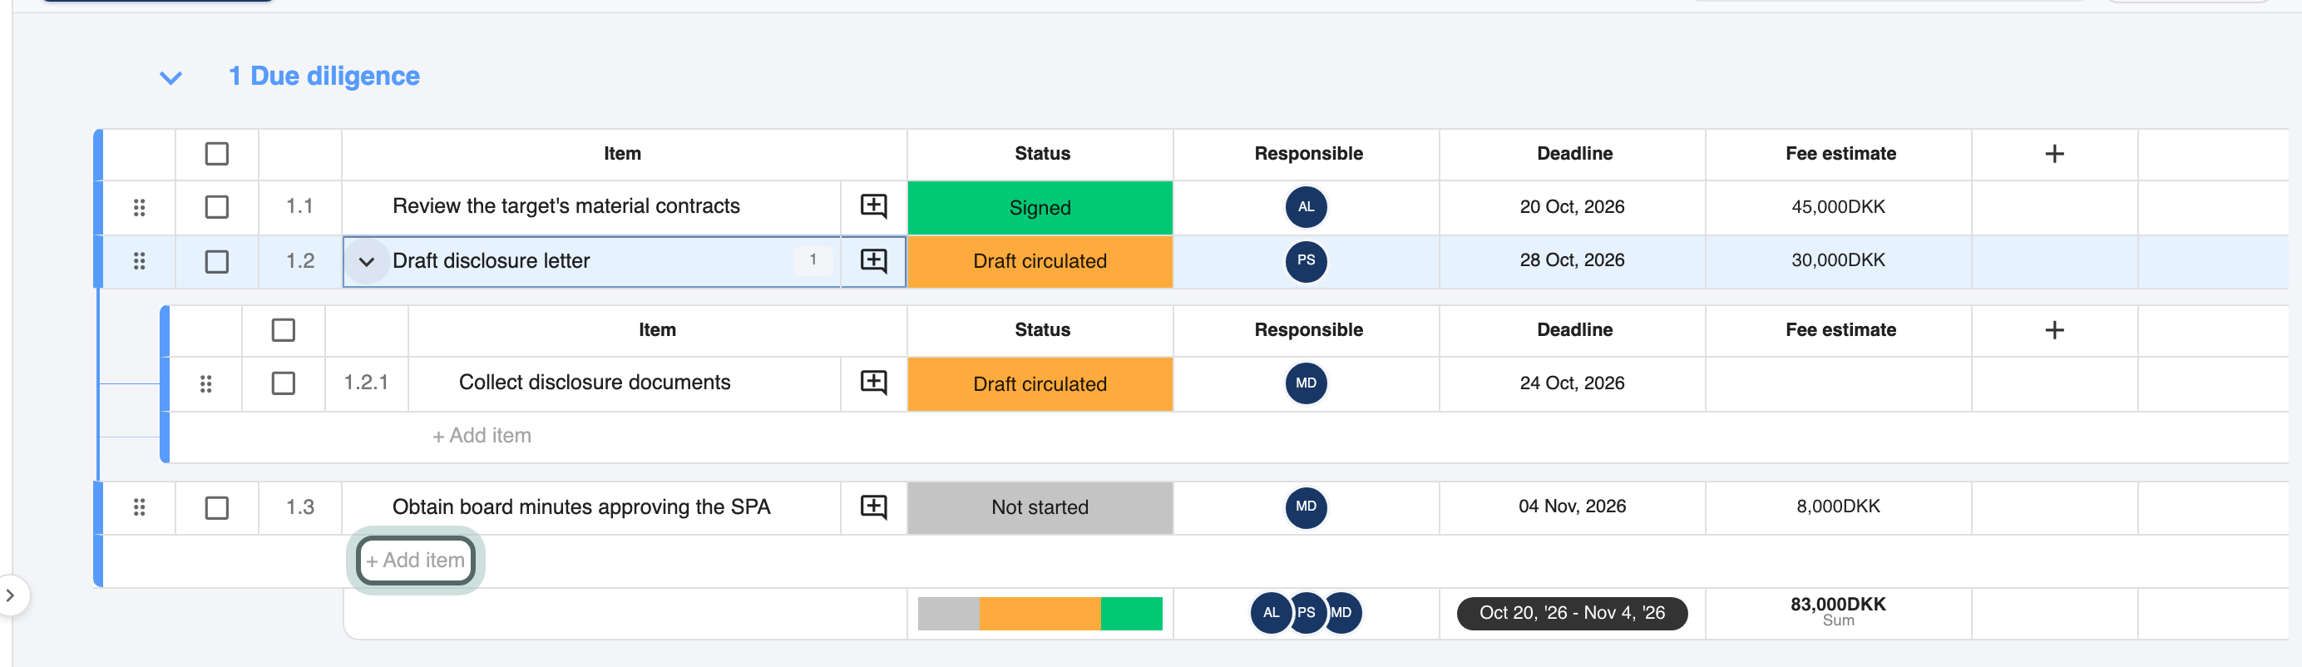This screenshot has width=2302, height=667.
Task: Add item under subitem 1.2.1
Action: click(x=482, y=436)
